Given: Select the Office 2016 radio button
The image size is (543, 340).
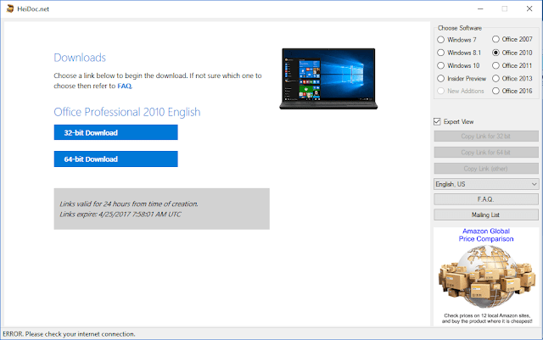Looking at the screenshot, I should [495, 91].
